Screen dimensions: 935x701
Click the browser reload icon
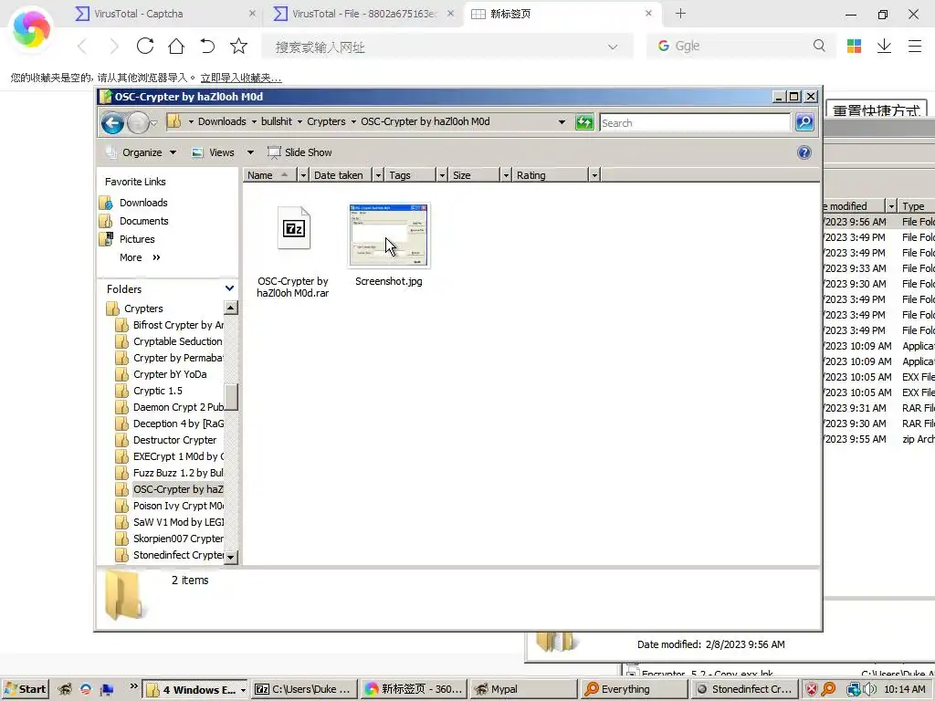145,46
